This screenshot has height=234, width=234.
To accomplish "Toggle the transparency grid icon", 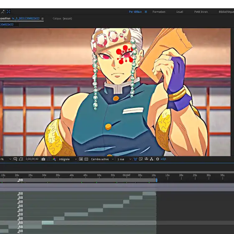I will (86, 159).
